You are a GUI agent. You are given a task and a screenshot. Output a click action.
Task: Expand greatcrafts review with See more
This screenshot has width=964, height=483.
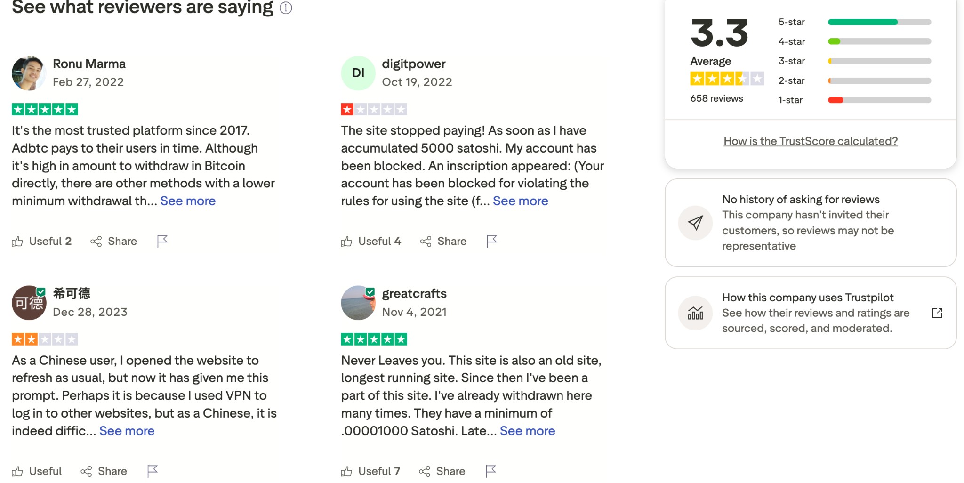(527, 431)
